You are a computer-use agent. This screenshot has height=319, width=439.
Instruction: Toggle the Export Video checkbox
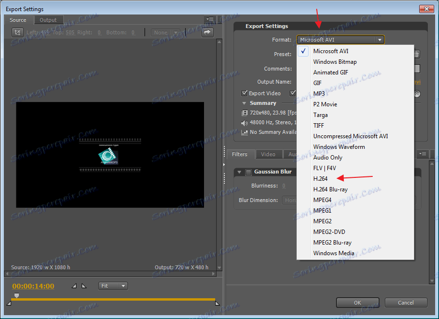(245, 93)
